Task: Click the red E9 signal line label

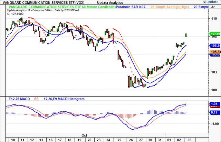Action: (x=37, y=99)
